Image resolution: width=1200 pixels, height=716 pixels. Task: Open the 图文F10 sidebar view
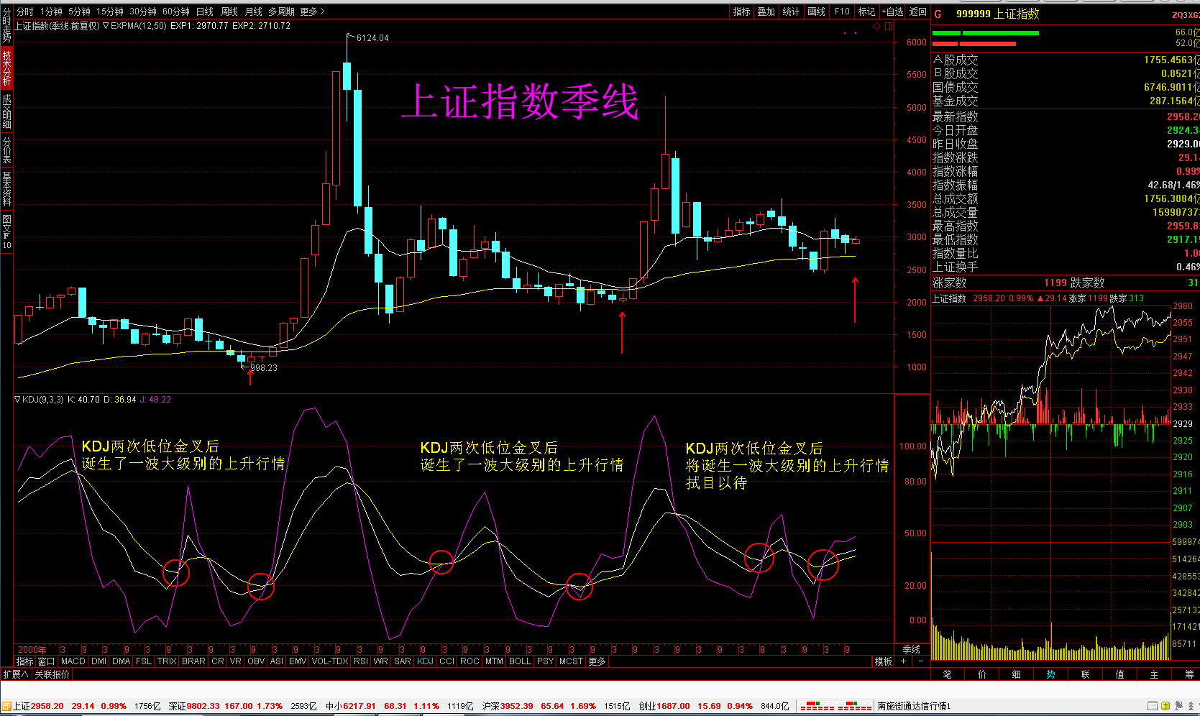click(6, 231)
